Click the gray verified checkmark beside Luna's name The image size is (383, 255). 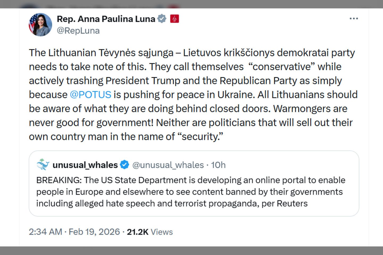[x=162, y=19]
